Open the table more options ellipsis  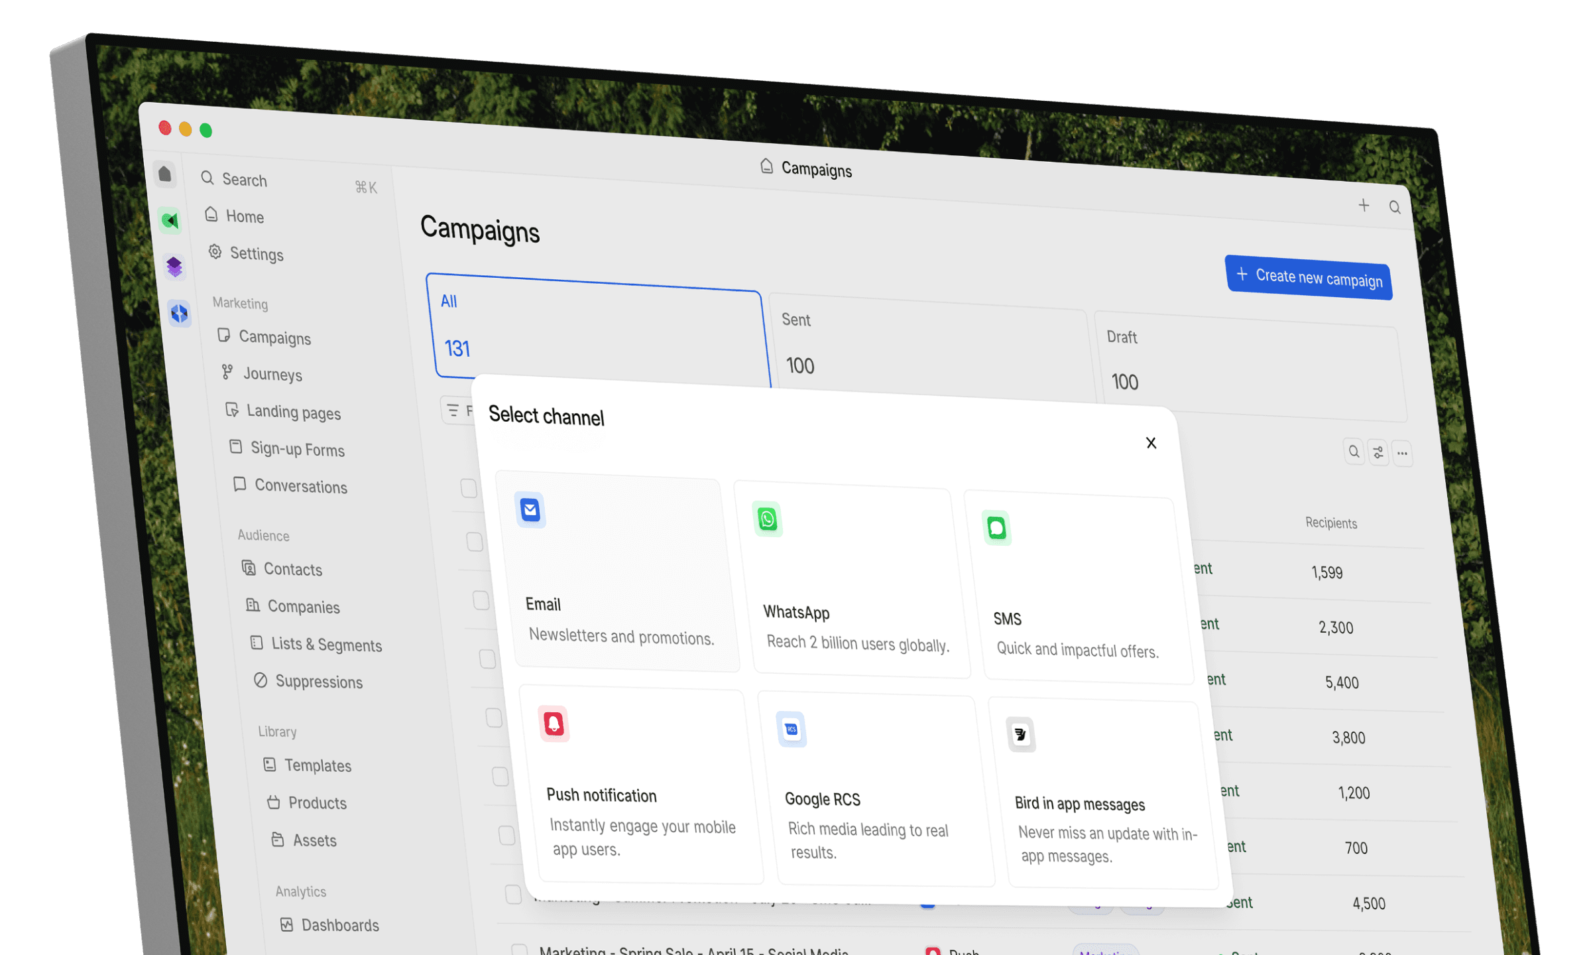(1402, 454)
